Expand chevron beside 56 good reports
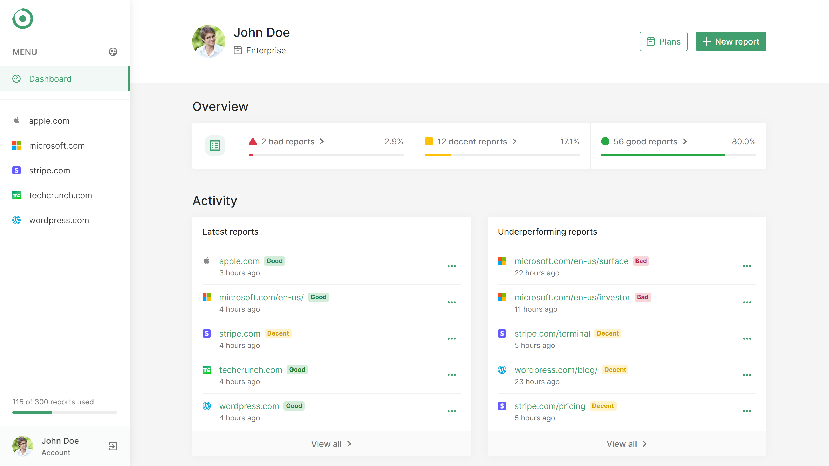The image size is (829, 466). pos(685,142)
